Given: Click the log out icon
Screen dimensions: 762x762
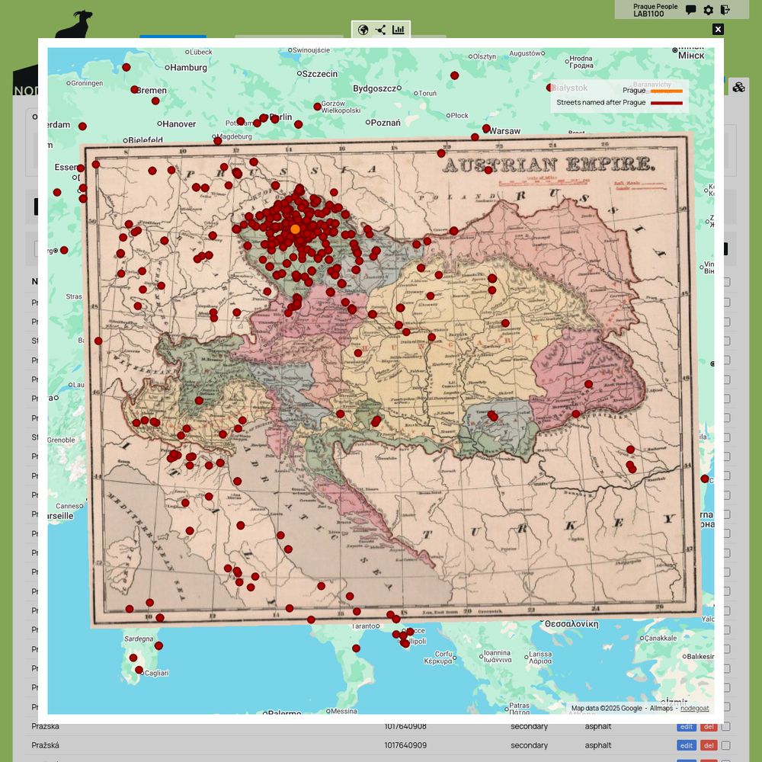Looking at the screenshot, I should pos(725,10).
